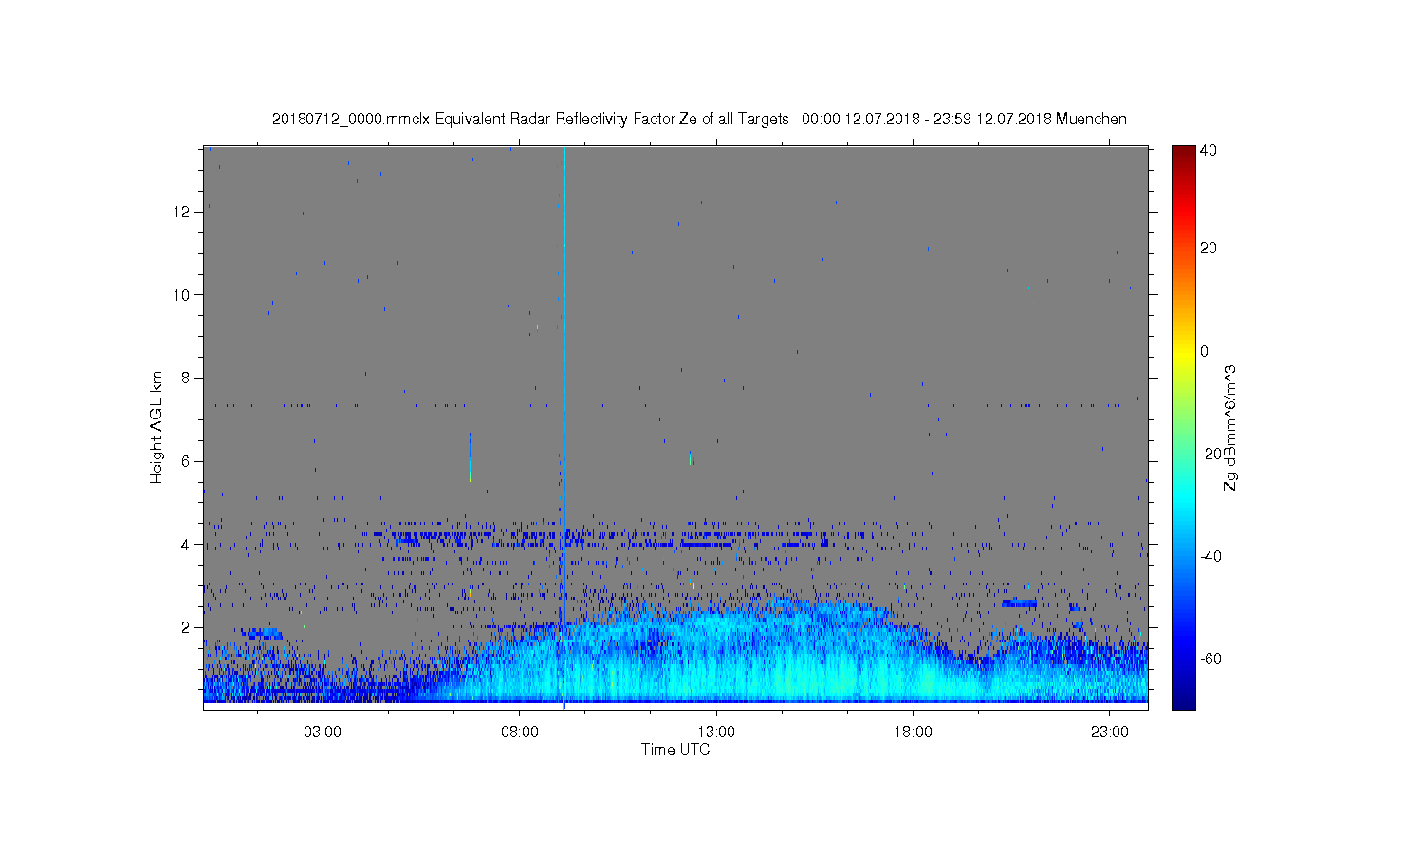This screenshot has height=854, width=1423.
Task: Click the 23:00 time tick label
Action: 1110,733
